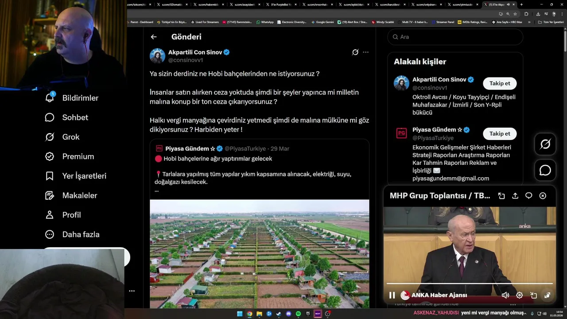
Task: Seek on video progress bar
Action: coord(470,284)
